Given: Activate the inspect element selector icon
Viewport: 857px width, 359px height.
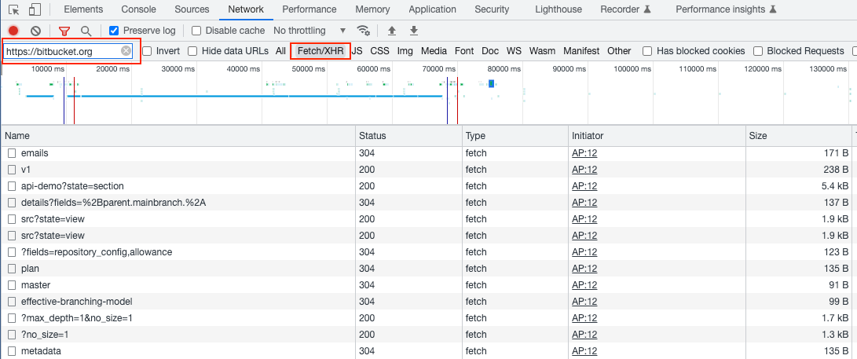Looking at the screenshot, I should tap(15, 9).
